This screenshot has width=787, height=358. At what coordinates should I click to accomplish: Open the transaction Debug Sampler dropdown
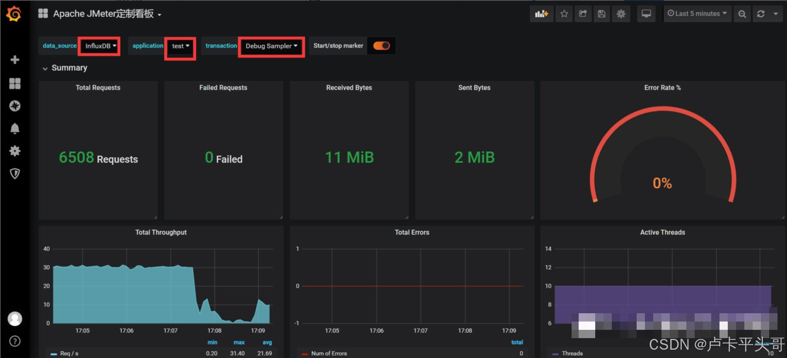tap(271, 46)
